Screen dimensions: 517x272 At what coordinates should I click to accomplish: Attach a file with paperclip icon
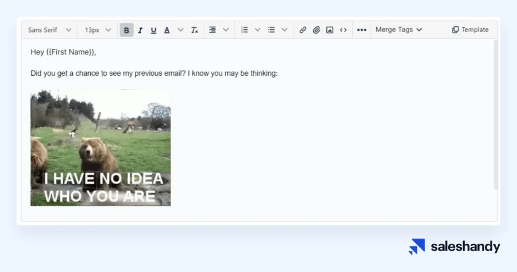click(x=317, y=30)
